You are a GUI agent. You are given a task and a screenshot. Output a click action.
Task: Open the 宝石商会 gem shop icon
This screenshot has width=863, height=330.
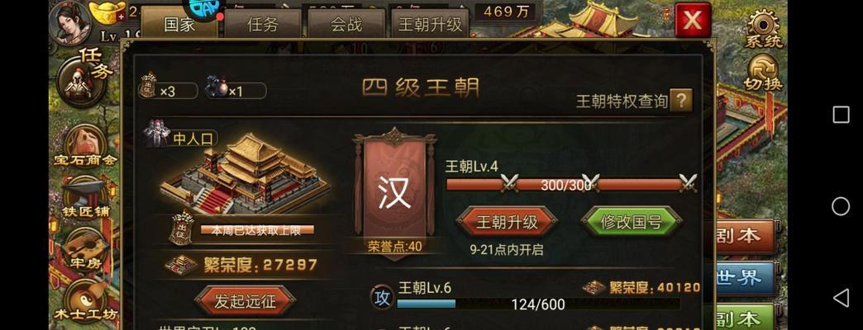click(85, 145)
